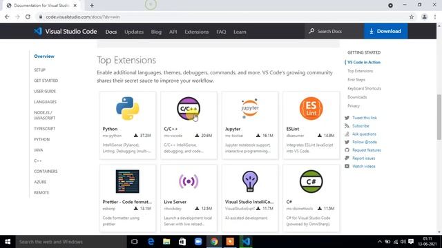This screenshot has height=248, width=442.
Task: Click the browser back arrow
Action: click(x=7, y=17)
